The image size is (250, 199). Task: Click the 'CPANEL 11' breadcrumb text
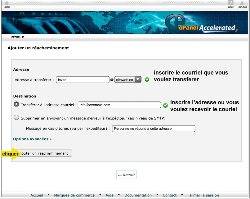[x=18, y=37]
